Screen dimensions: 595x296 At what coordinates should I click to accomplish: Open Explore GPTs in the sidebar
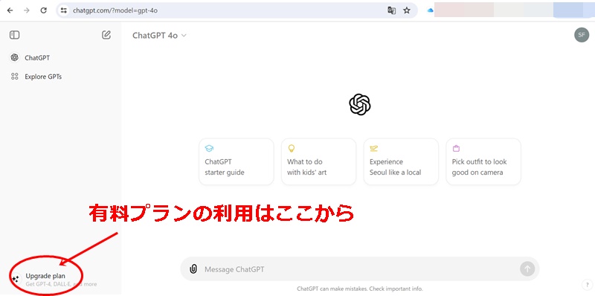coord(61,77)
